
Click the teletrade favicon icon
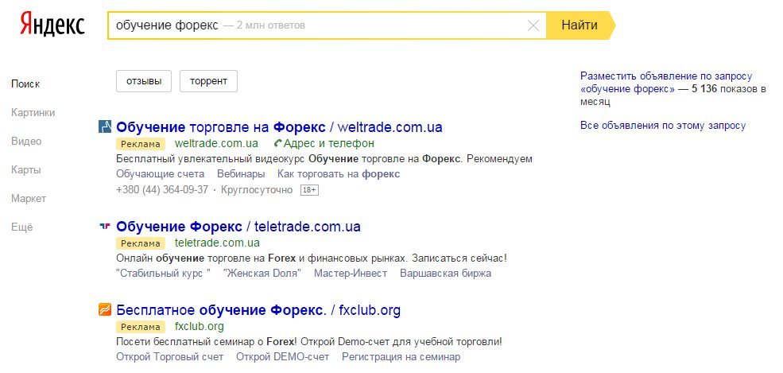pos(105,227)
